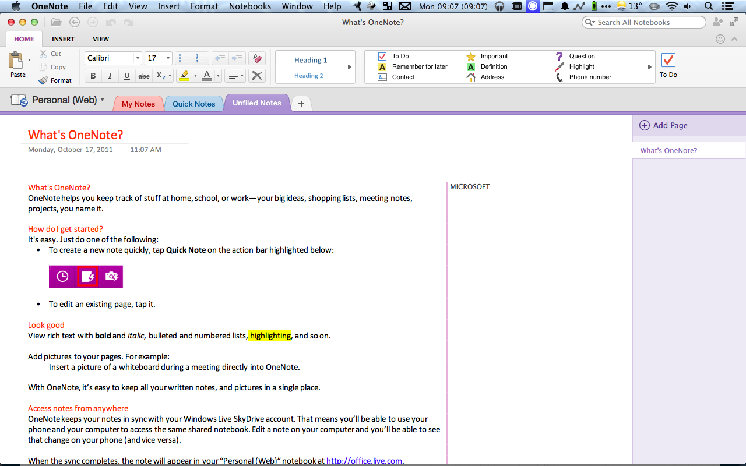Click the Paste clipboard icon
The image size is (746, 466).
15,60
